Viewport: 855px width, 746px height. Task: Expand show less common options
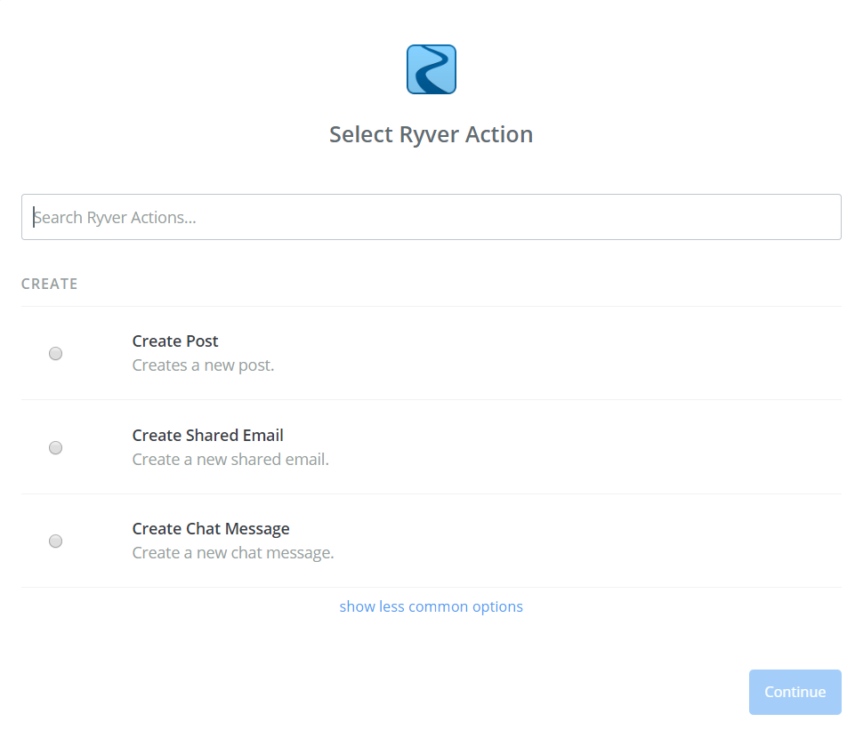(432, 606)
